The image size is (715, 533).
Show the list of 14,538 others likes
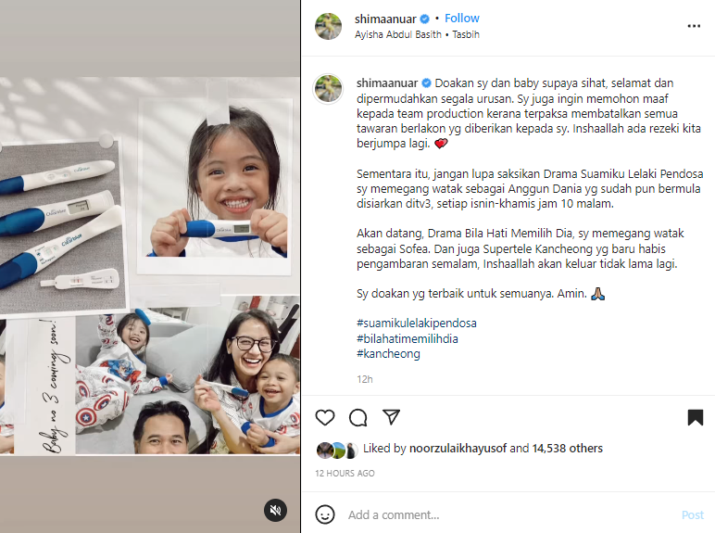pyautogui.click(x=567, y=449)
